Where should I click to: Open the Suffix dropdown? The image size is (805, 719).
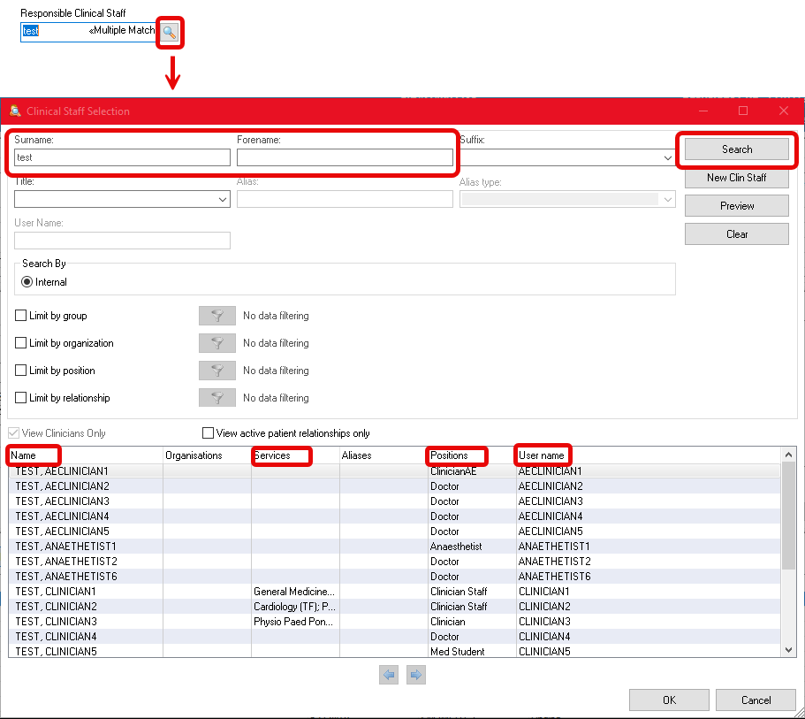[x=667, y=158]
